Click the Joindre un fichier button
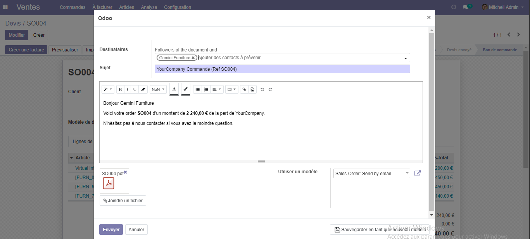 tap(123, 201)
